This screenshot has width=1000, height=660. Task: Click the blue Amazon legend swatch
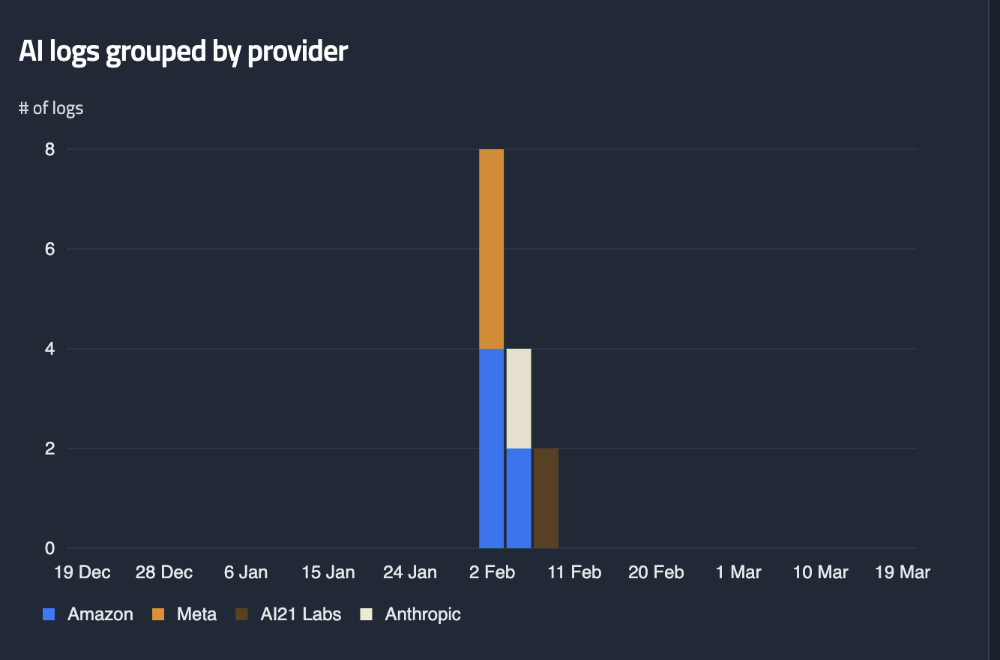(49, 614)
